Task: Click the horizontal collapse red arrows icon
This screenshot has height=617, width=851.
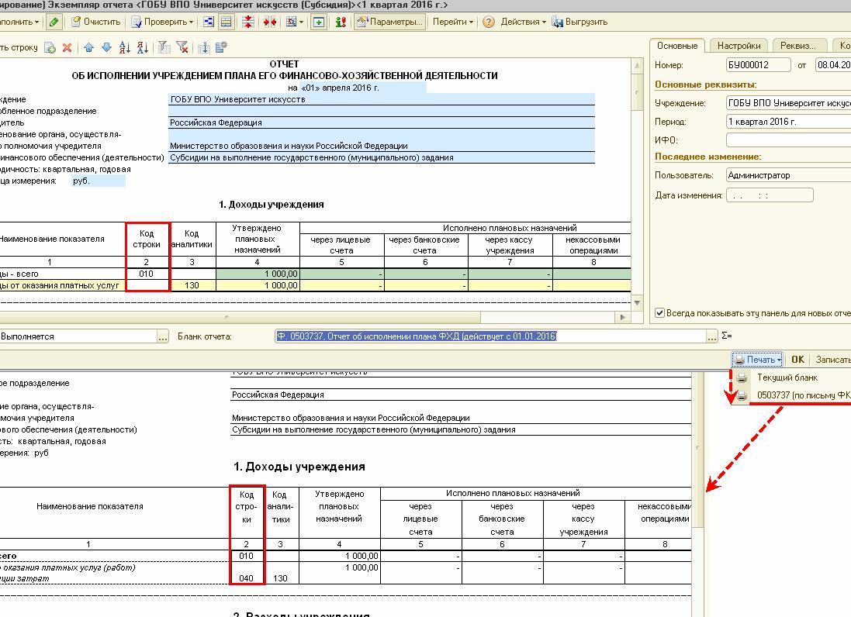Action: (270, 22)
